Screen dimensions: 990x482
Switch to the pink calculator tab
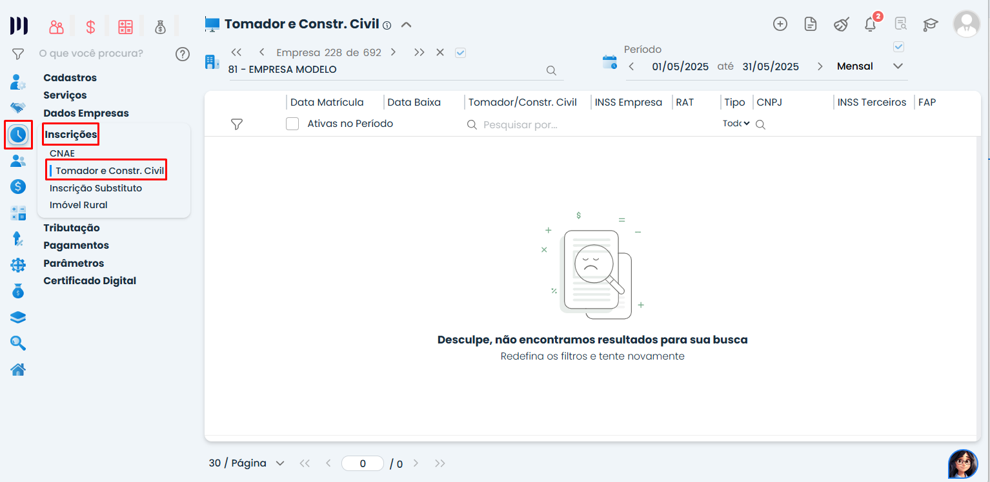[125, 26]
